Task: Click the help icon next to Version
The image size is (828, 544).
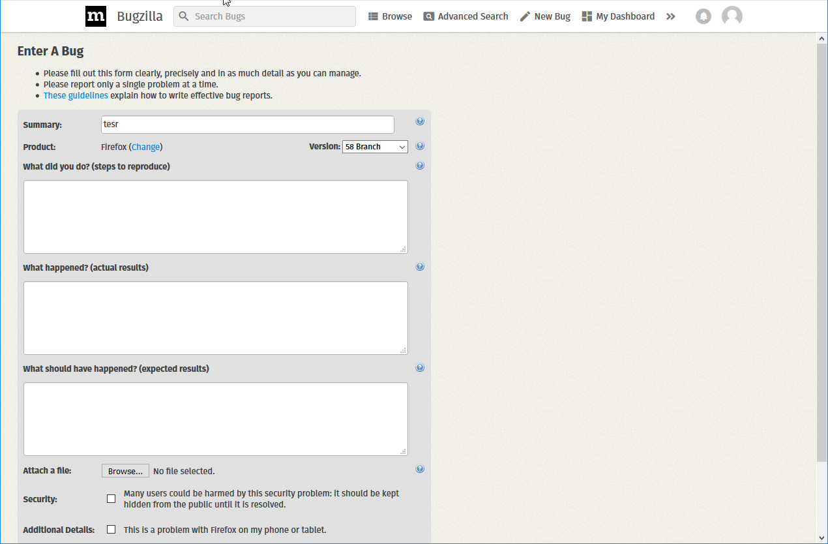Action: 420,146
